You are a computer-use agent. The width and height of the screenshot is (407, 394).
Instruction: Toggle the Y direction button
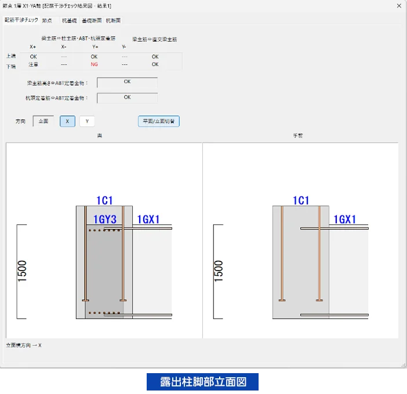click(x=87, y=122)
